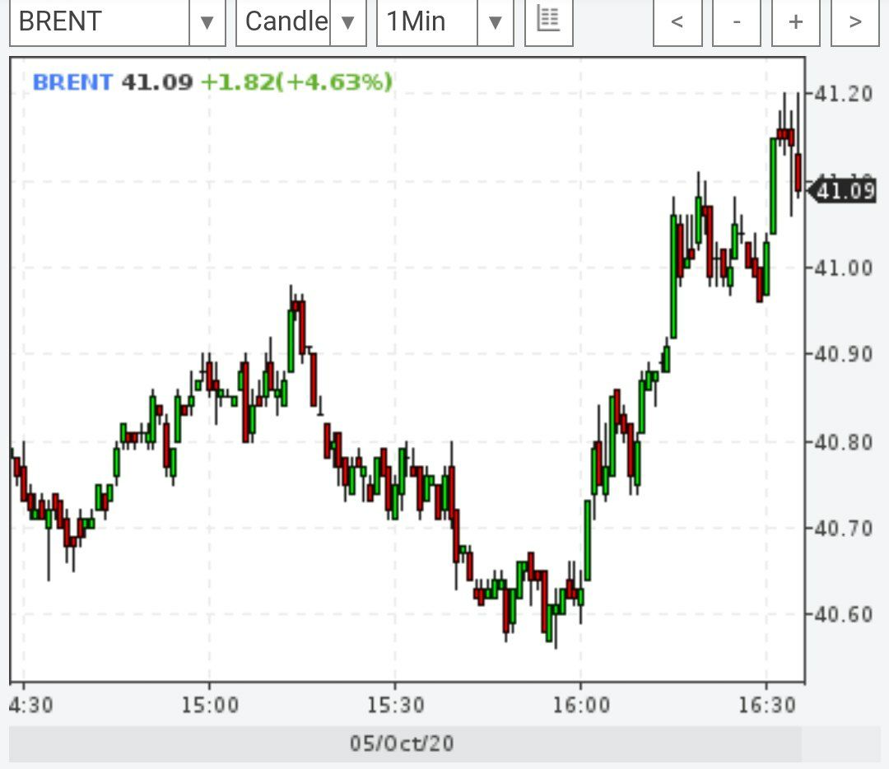
Task: Click the 05/Oct/20 date bar
Action: (x=405, y=743)
